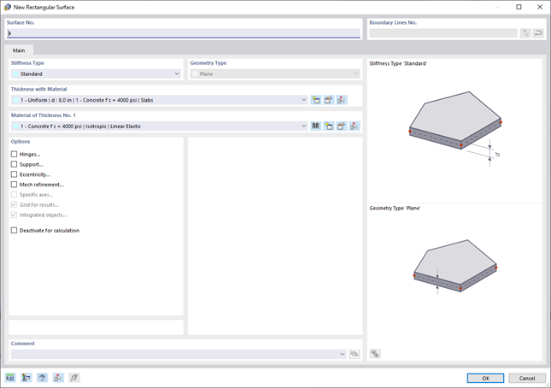Viewport: 551px width, 388px height.
Task: Toggle the Integrated objects checkbox
Action: (x=14, y=215)
